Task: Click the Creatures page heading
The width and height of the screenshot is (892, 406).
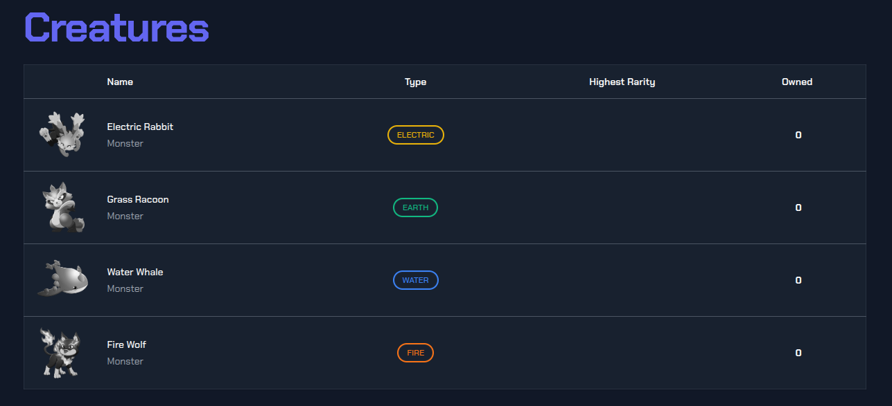Action: point(116,28)
